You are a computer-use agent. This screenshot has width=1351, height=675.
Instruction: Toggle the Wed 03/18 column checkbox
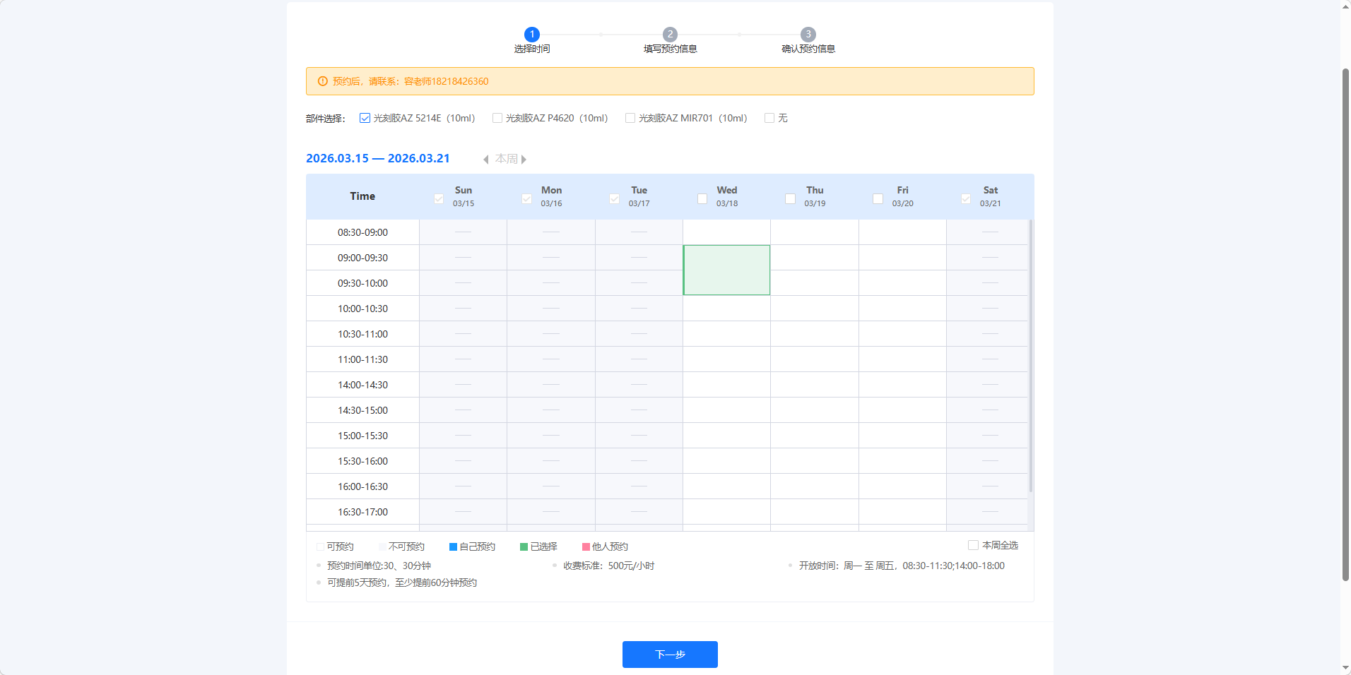click(x=702, y=198)
